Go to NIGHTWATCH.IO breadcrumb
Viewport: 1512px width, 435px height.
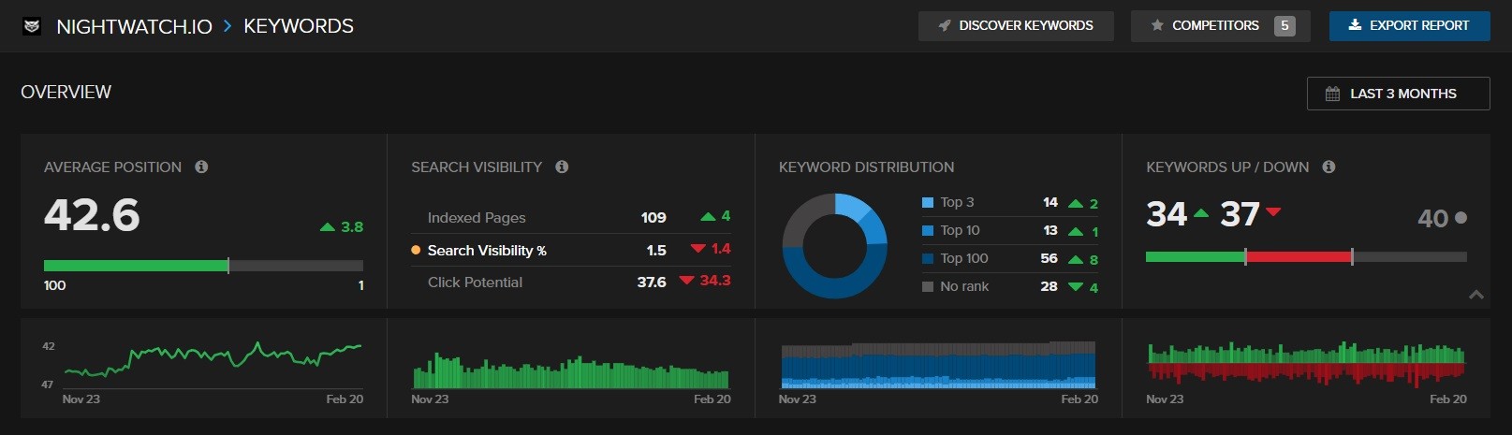[x=134, y=26]
